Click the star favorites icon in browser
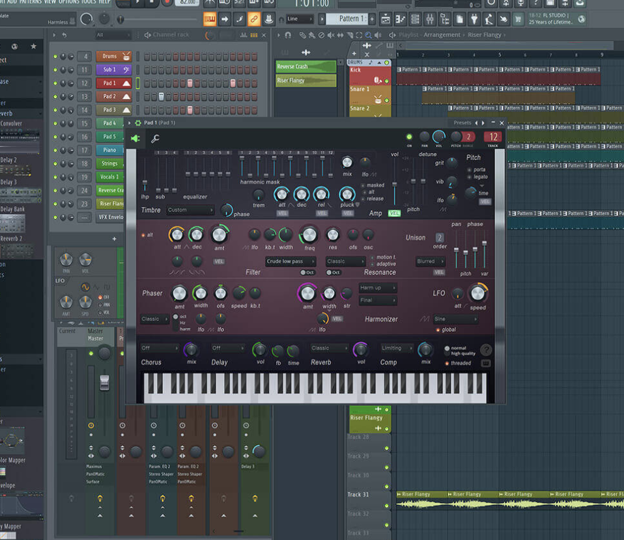The height and width of the screenshot is (540, 624). tap(34, 46)
